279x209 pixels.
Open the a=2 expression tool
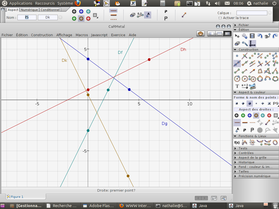[245, 86]
